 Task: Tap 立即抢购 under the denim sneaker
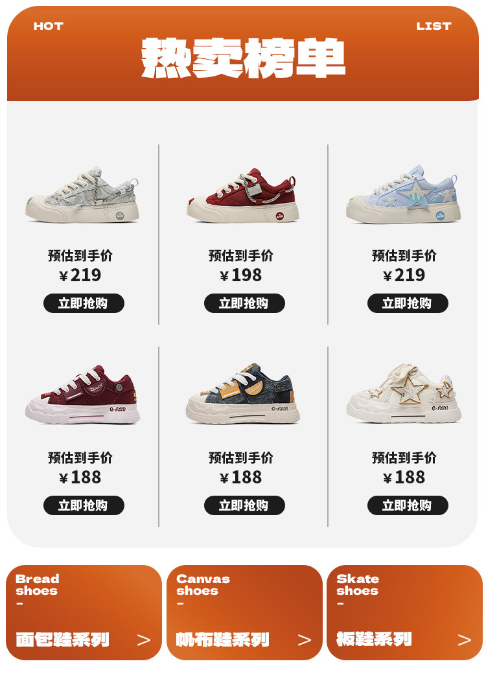[244, 505]
